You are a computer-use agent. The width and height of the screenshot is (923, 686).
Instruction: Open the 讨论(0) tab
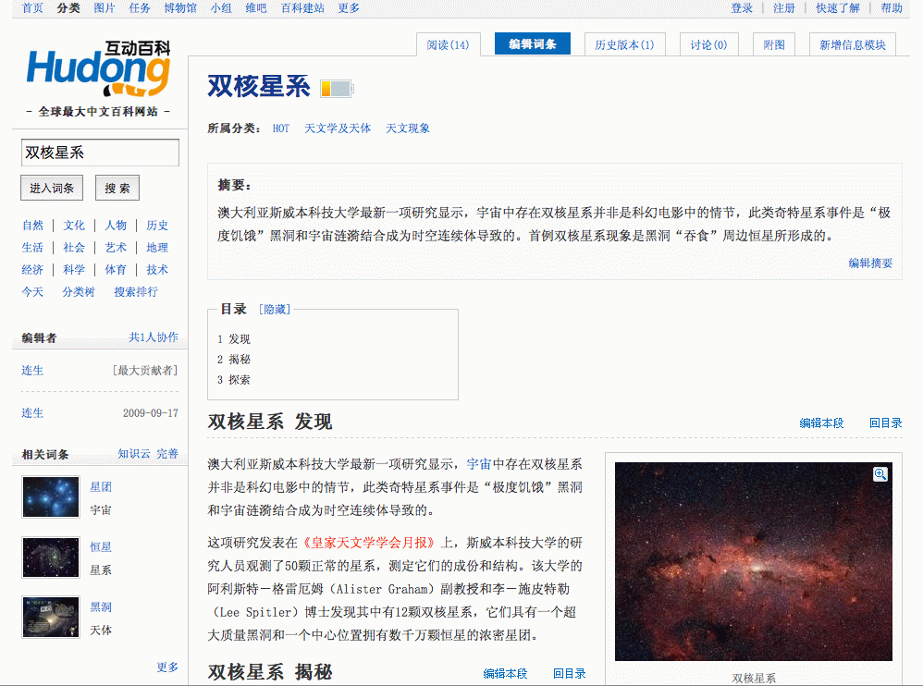point(708,44)
